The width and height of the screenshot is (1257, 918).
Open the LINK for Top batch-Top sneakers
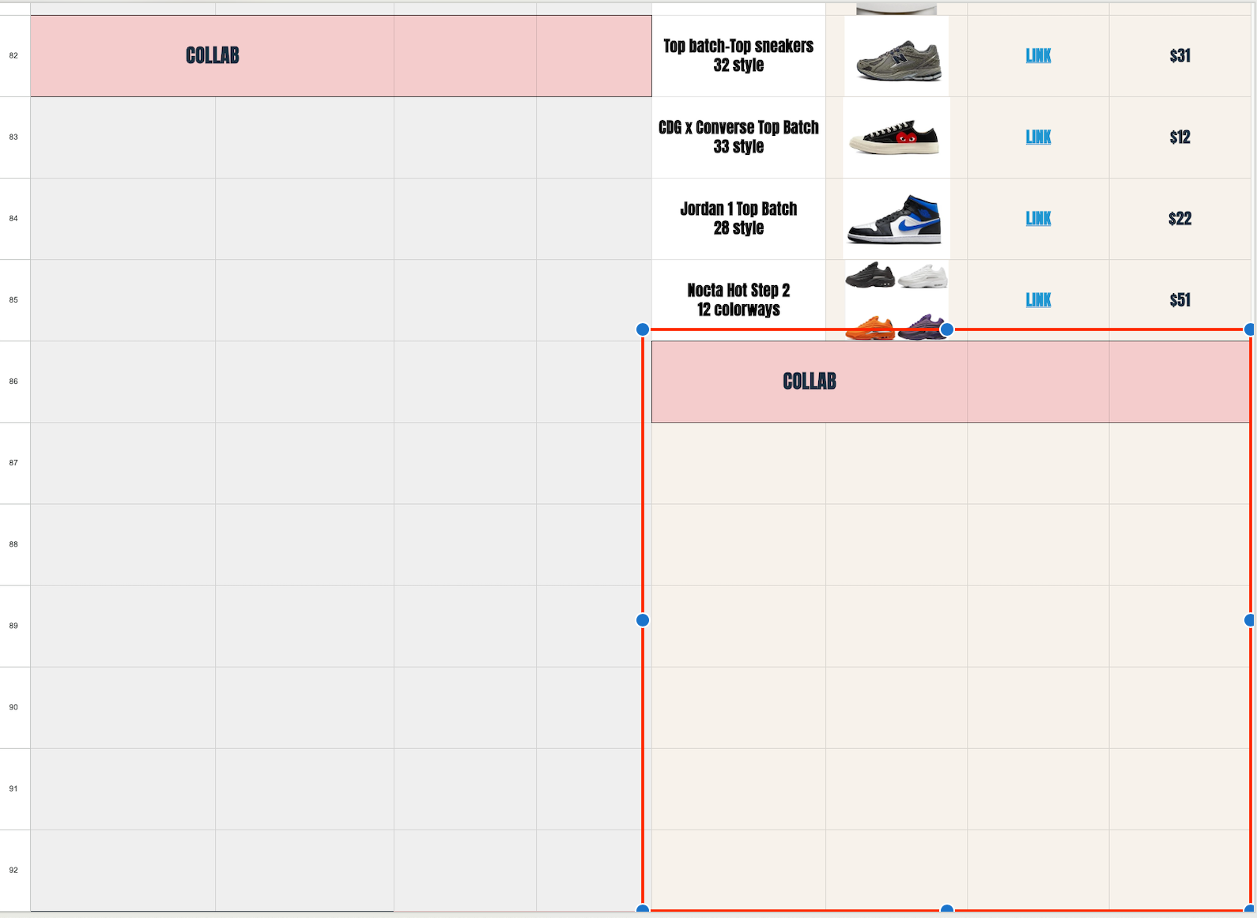point(1038,56)
